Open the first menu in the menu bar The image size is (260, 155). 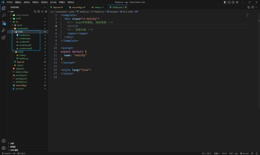10,2
